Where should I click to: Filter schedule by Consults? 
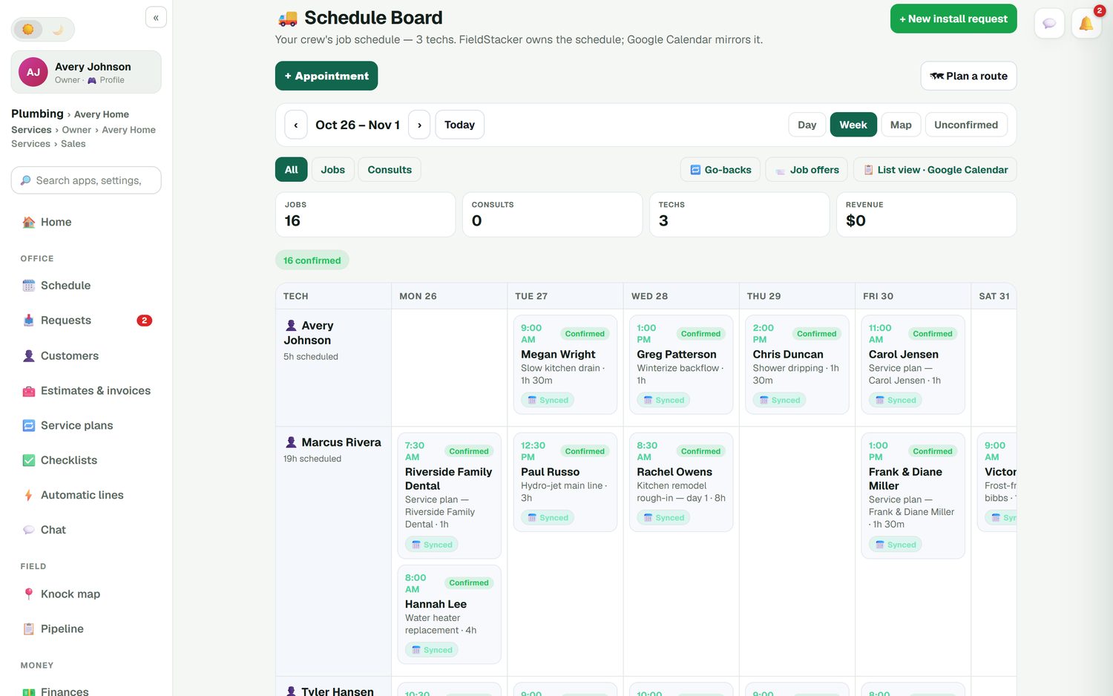[390, 170]
